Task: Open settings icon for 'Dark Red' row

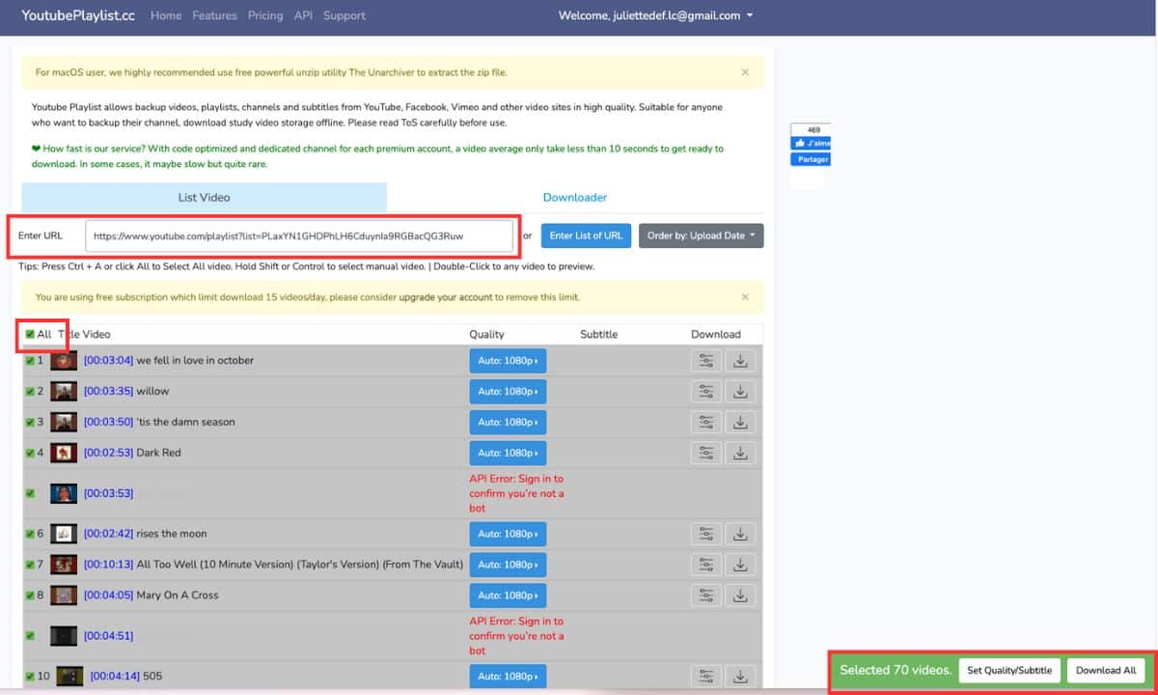Action: tap(706, 454)
